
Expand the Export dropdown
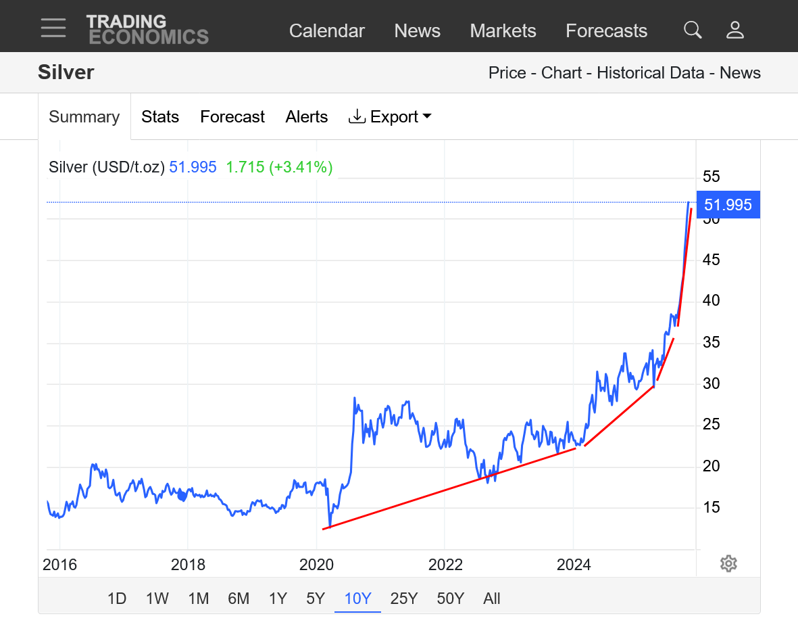click(391, 117)
